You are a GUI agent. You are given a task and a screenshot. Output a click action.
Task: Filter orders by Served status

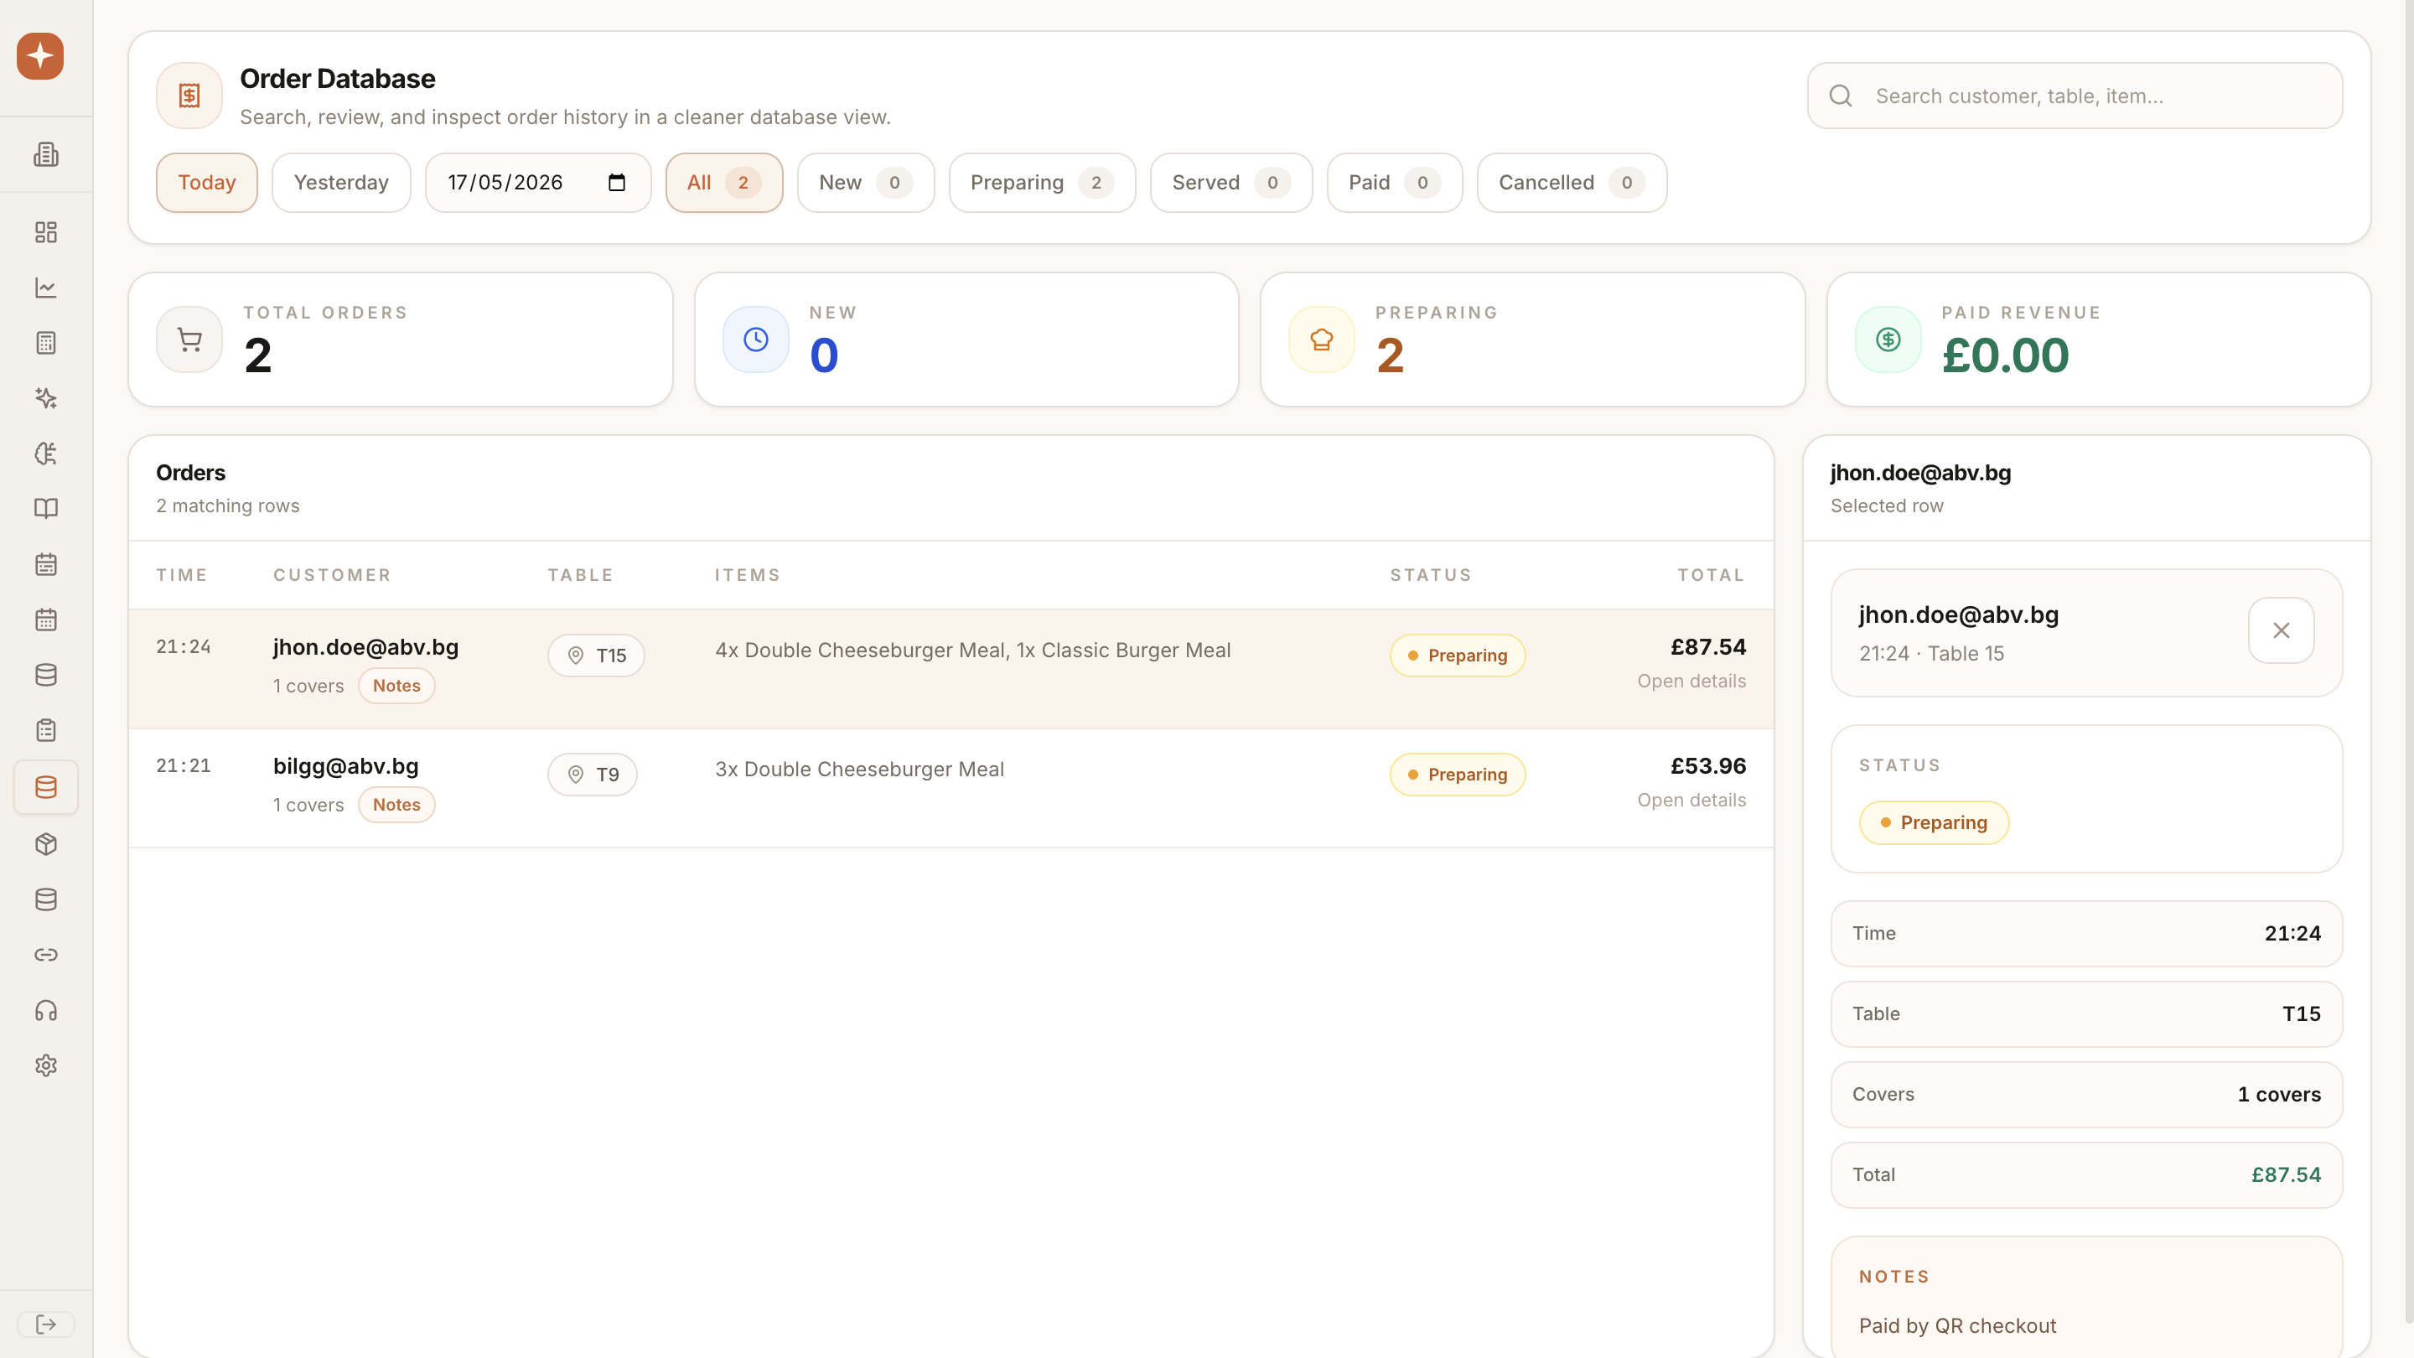[x=1230, y=182]
